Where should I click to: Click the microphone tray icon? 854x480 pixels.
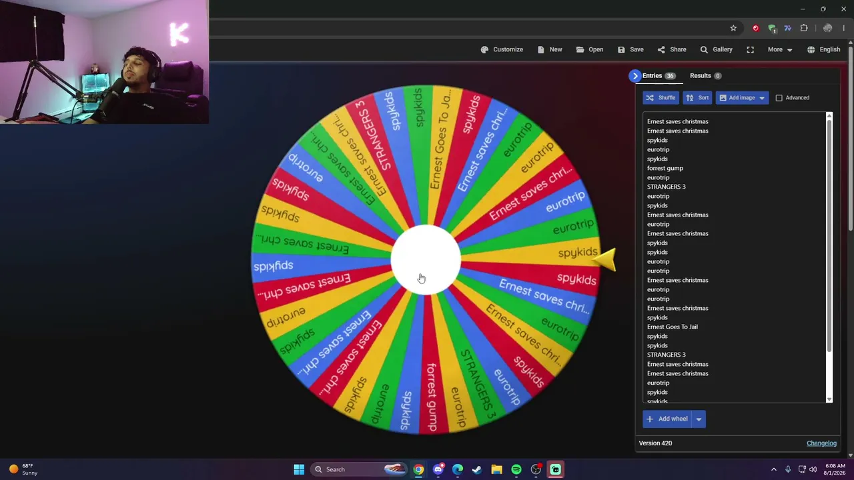coord(788,469)
